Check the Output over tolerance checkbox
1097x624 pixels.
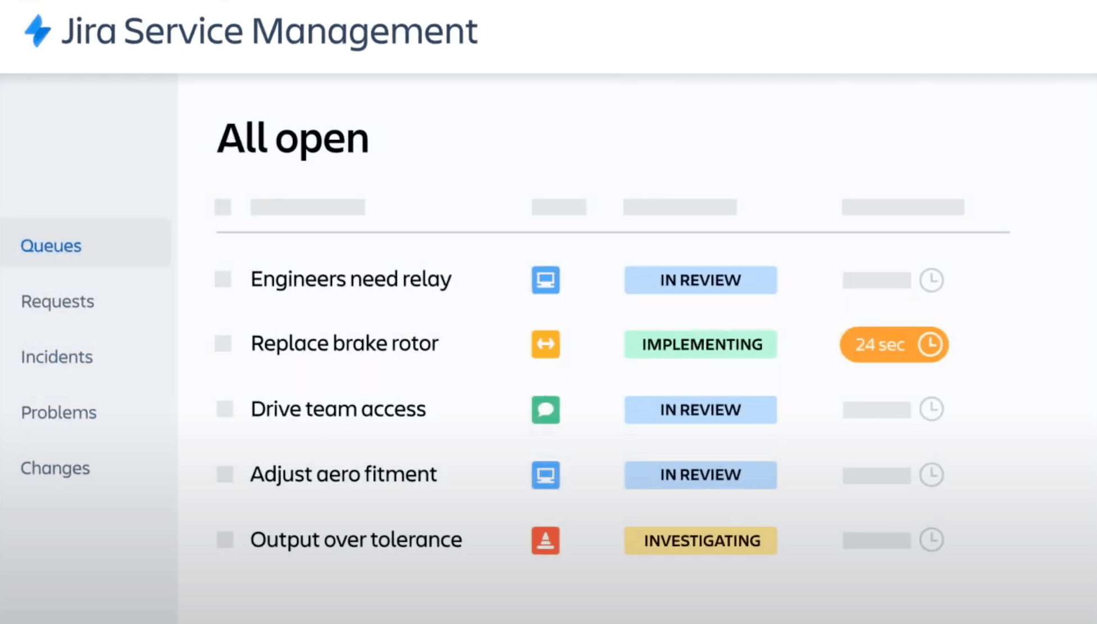tap(225, 539)
